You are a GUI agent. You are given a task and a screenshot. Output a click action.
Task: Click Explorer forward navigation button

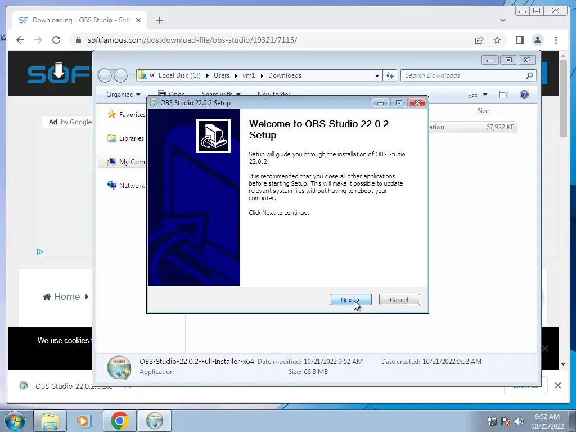pos(120,75)
